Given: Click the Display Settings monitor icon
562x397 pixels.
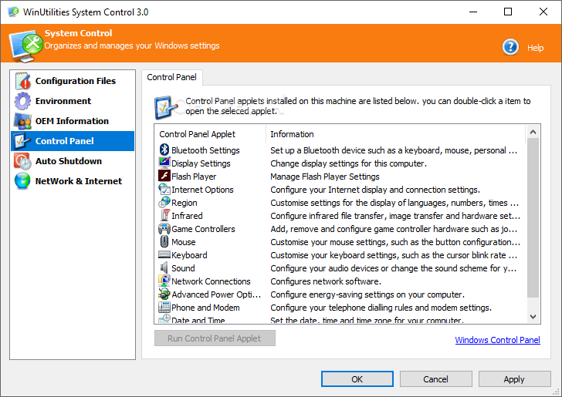Looking at the screenshot, I should pyautogui.click(x=164, y=163).
